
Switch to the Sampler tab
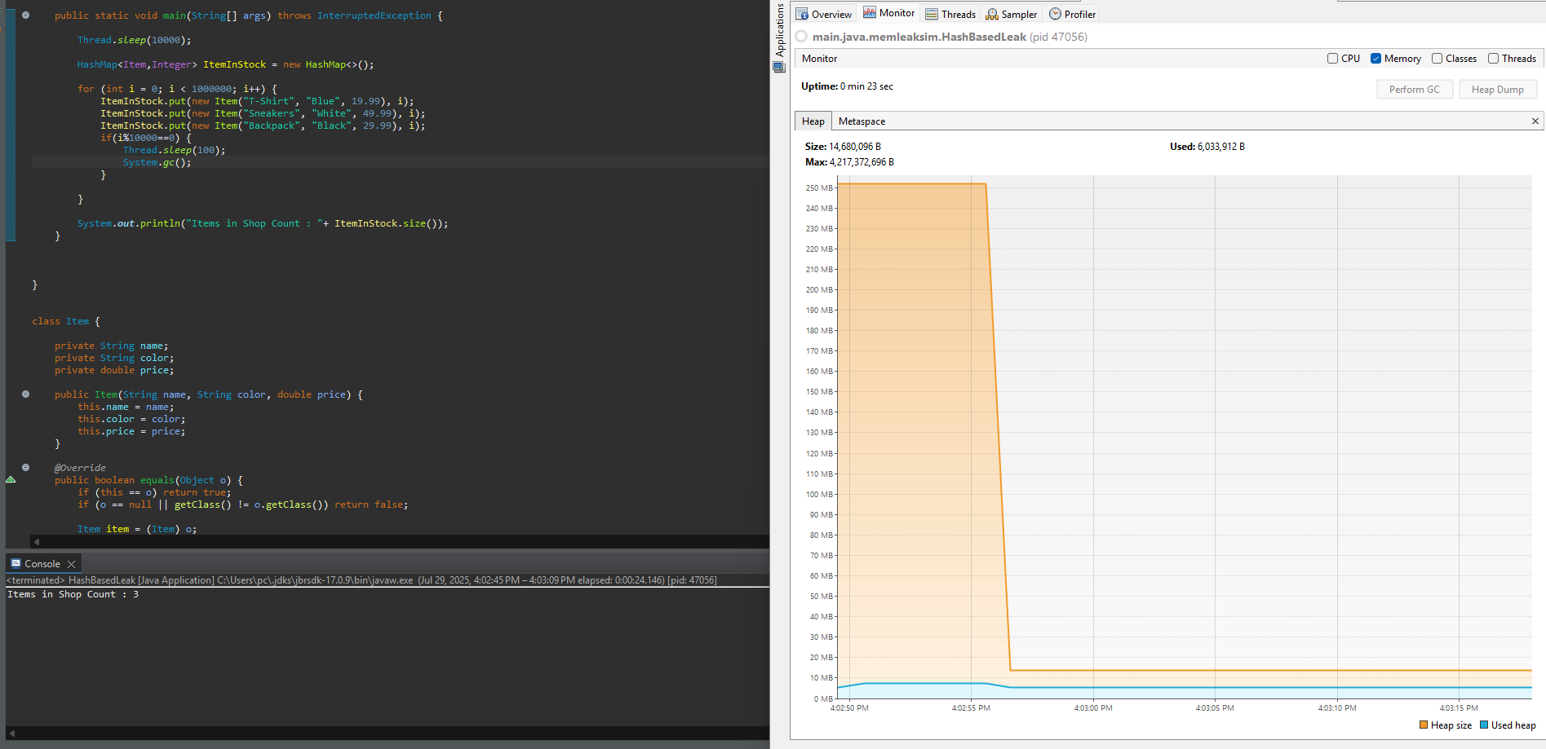tap(1012, 14)
